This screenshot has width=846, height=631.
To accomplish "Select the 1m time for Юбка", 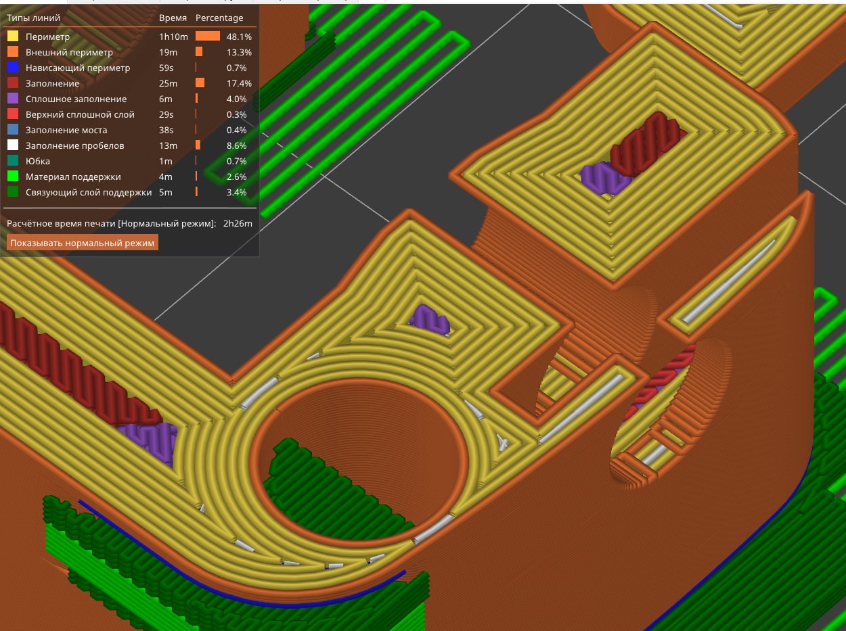I will [x=166, y=161].
